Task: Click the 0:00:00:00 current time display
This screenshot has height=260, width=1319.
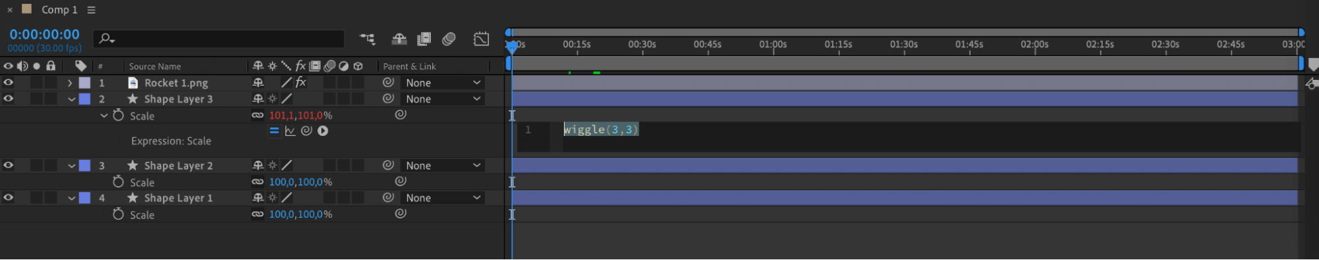Action: click(44, 34)
